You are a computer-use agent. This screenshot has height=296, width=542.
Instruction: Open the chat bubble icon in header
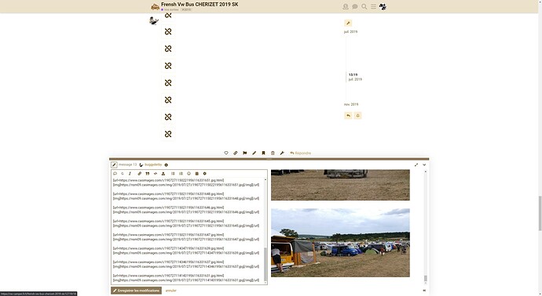[354, 6]
